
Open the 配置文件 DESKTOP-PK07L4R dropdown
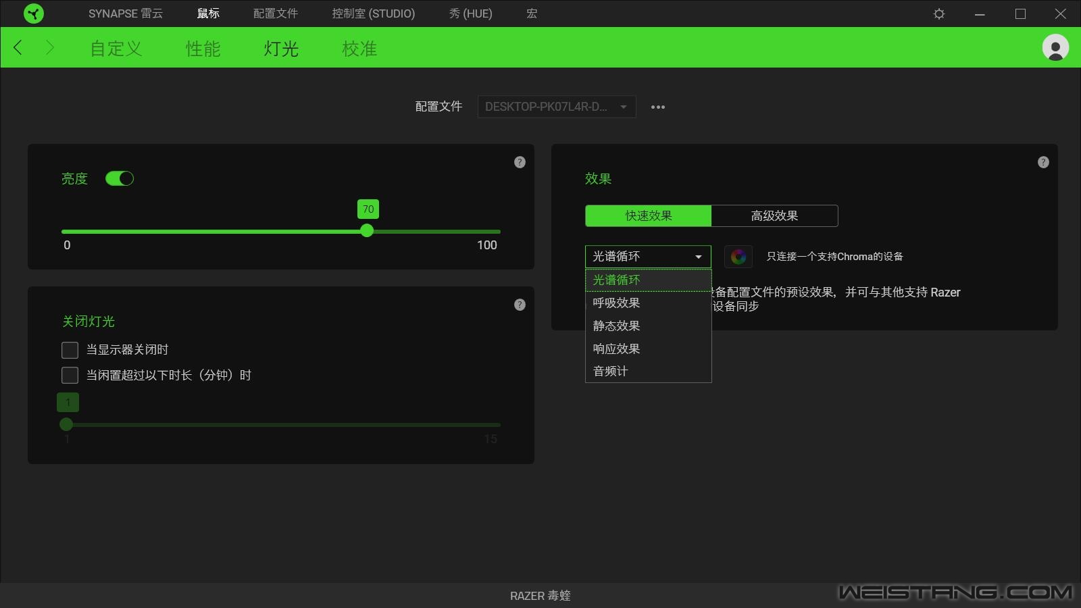coord(557,107)
